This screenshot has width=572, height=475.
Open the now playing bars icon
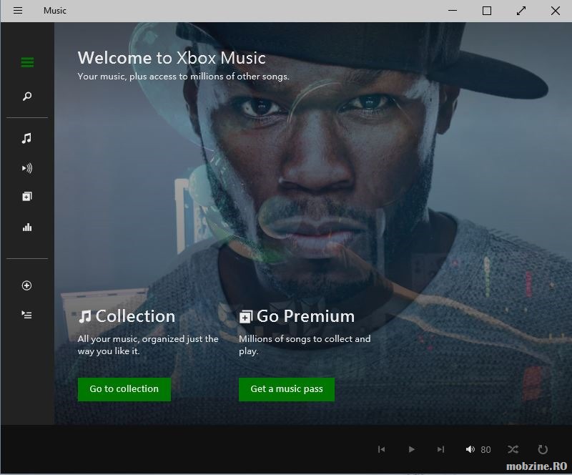(27, 227)
